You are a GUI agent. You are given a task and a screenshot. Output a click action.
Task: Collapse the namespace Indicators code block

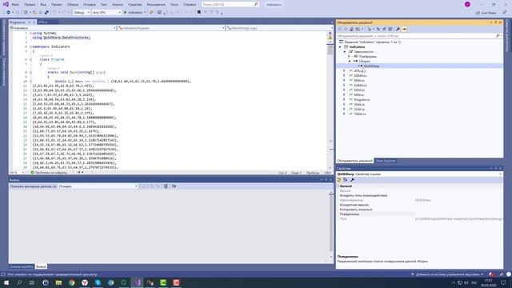point(30,46)
